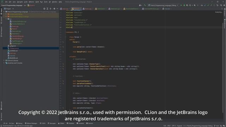Open the Code menu
Image resolution: width=226 pixels, height=127 pixels.
point(26,2)
